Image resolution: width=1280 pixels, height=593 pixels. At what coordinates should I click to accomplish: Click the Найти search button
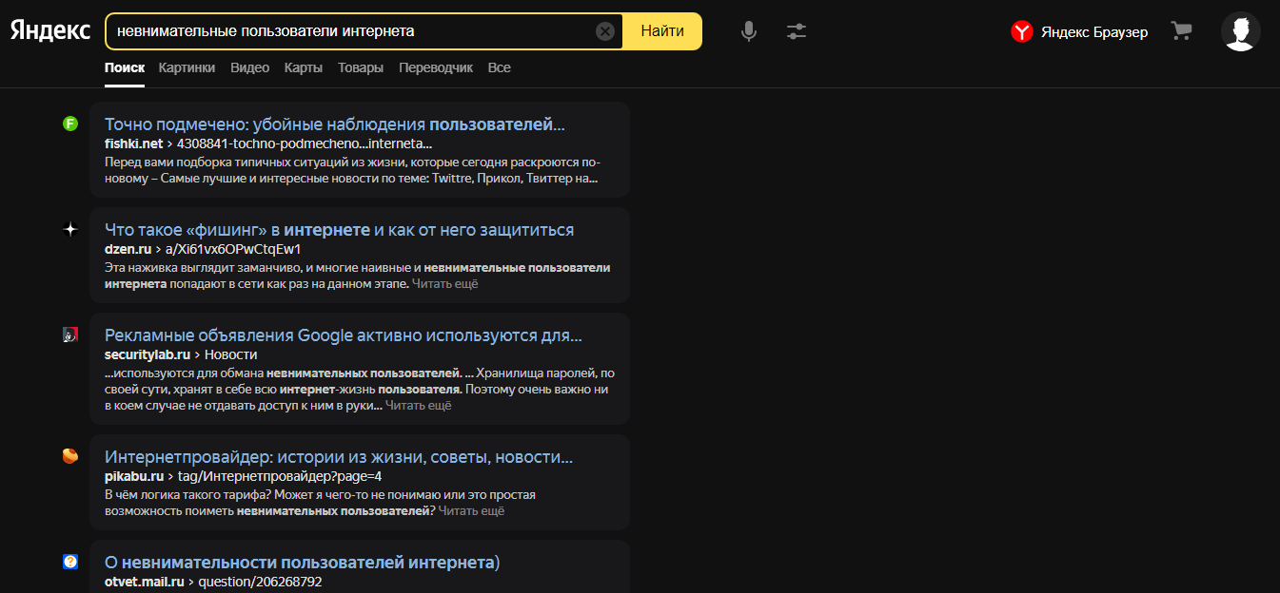tap(662, 31)
